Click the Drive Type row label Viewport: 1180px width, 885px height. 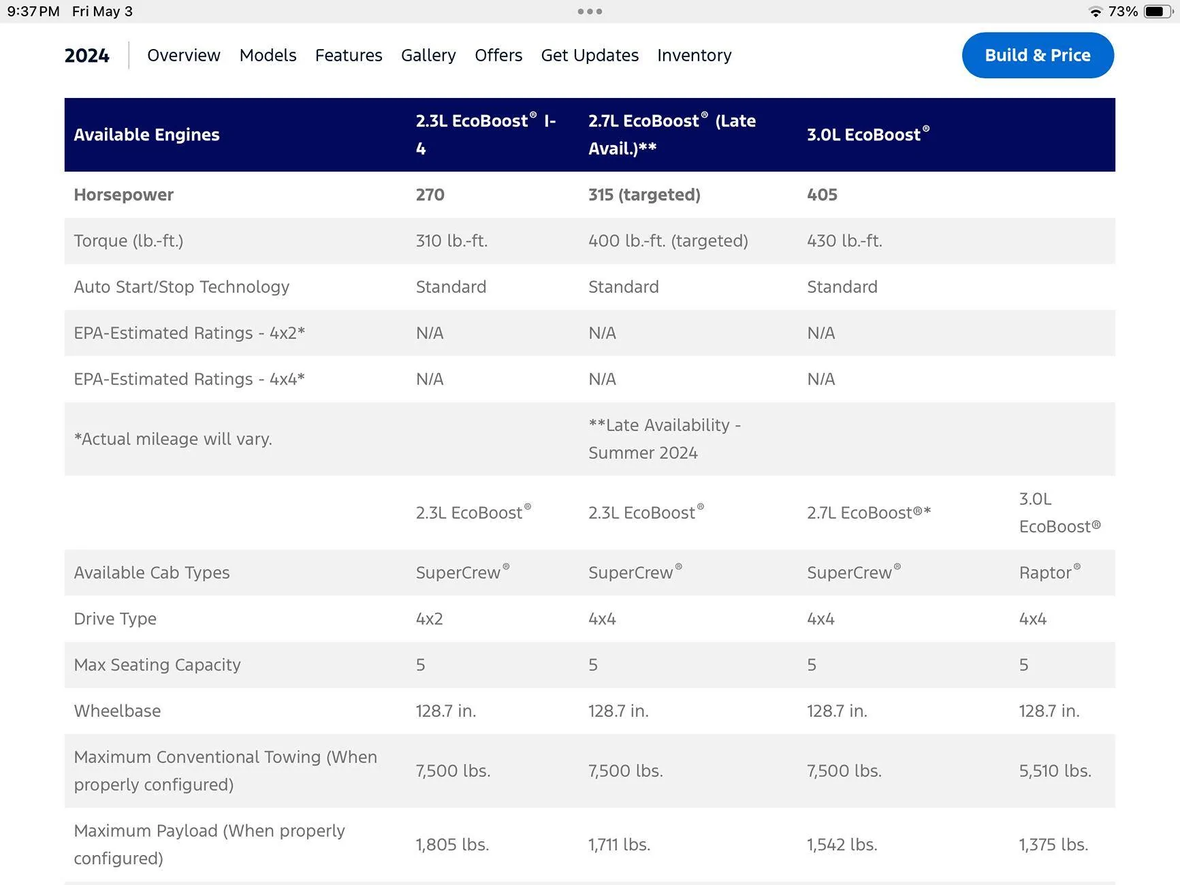[x=115, y=619]
